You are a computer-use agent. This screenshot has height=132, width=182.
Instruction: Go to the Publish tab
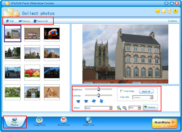pos(89,121)
